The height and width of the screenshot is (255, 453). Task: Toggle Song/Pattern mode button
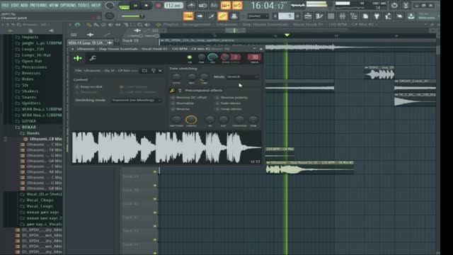click(125, 6)
